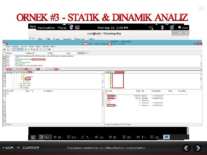The width and height of the screenshot is (207, 155).
Task: Focus the Kapı port input field
Action: [x=73, y=53]
